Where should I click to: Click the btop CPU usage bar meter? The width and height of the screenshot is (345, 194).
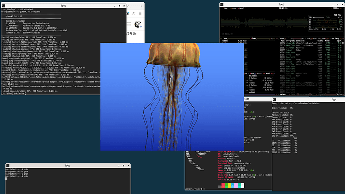pos(319,17)
